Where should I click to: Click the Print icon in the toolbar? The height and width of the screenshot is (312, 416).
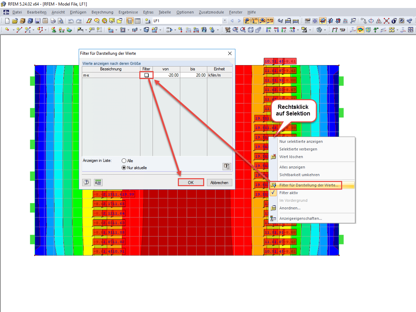53,21
